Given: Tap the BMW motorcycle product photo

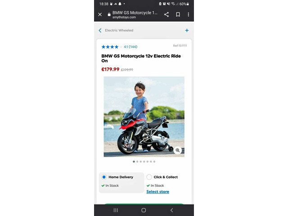Looking at the screenshot, I should (144, 117).
